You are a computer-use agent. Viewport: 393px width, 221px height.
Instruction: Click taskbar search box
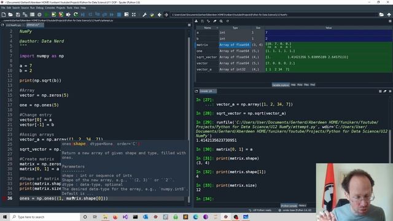coord(45,217)
